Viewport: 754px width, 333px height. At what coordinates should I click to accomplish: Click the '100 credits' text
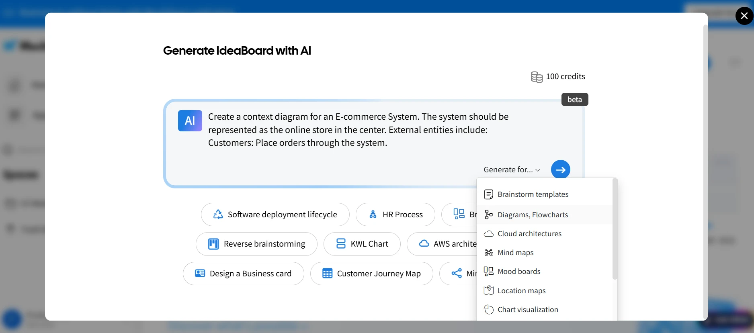pyautogui.click(x=565, y=76)
